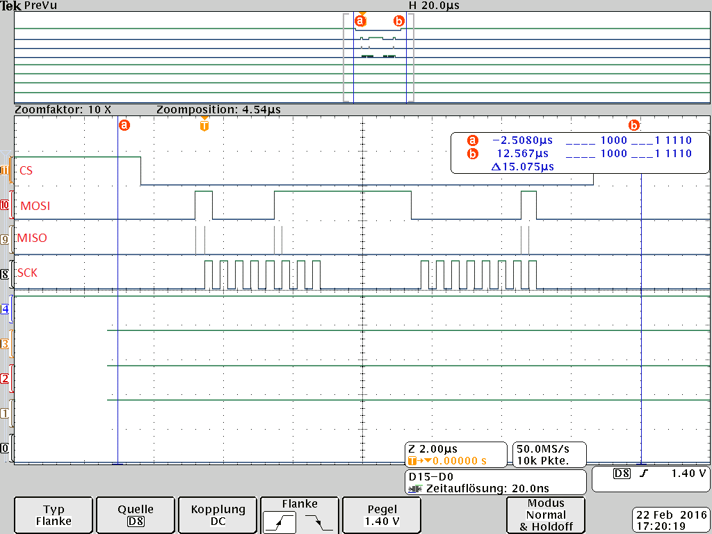Select digital channel 1 indicator

pyautogui.click(x=5, y=413)
